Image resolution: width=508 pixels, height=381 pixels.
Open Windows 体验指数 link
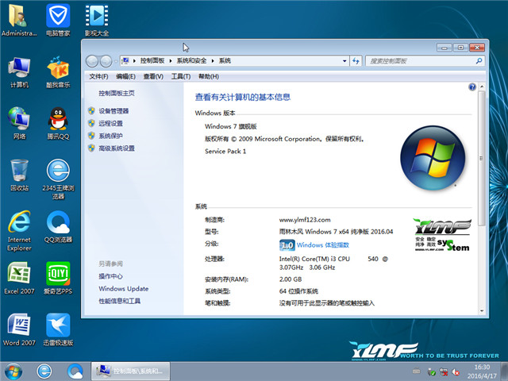click(x=323, y=245)
